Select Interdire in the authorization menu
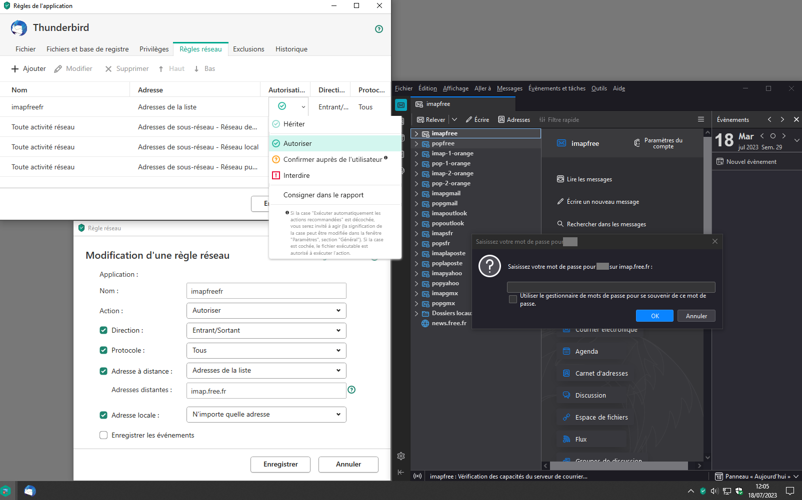Image resolution: width=802 pixels, height=500 pixels. (296, 175)
